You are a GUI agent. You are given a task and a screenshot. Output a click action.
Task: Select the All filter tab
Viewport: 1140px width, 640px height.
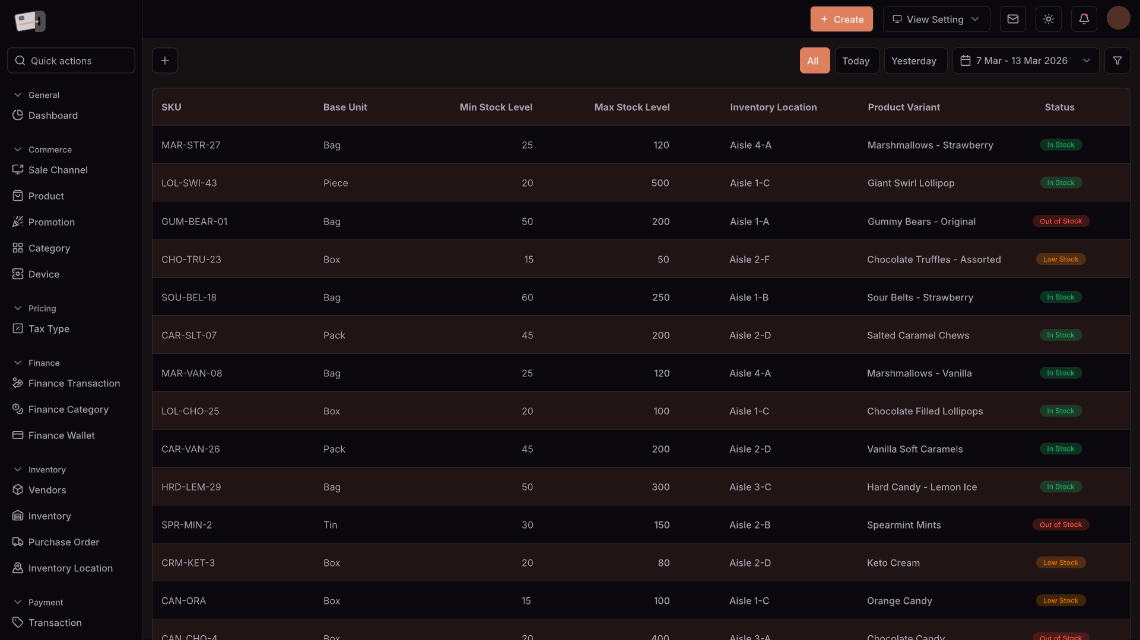coord(813,60)
